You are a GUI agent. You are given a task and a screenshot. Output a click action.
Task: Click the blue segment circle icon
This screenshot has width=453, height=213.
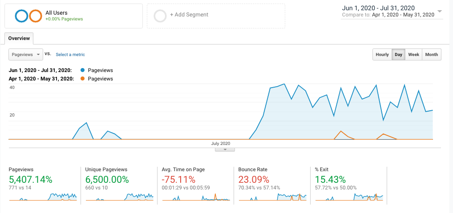pos(21,16)
